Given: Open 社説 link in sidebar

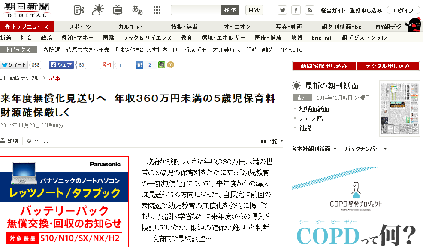Looking at the screenshot, I should pyautogui.click(x=305, y=128).
